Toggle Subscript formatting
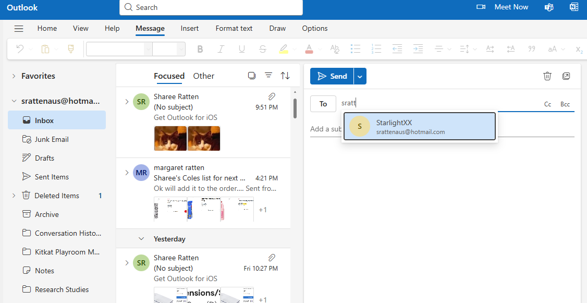Image resolution: width=587 pixels, height=303 pixels. coord(579,50)
